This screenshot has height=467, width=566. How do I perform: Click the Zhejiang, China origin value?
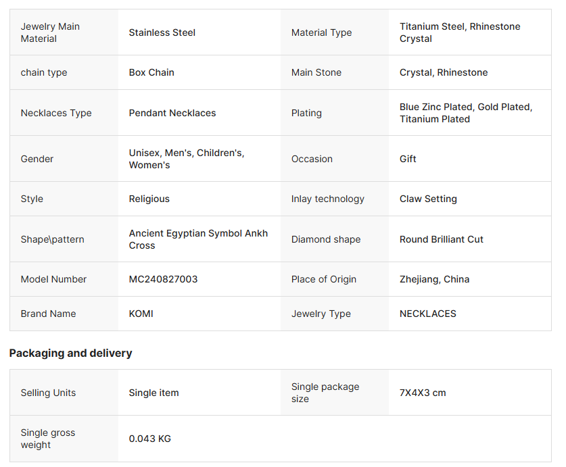coord(434,279)
